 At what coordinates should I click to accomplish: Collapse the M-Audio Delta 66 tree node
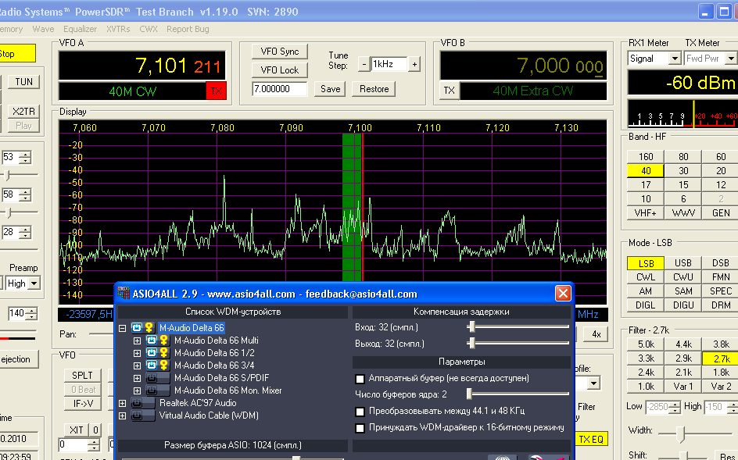click(122, 328)
